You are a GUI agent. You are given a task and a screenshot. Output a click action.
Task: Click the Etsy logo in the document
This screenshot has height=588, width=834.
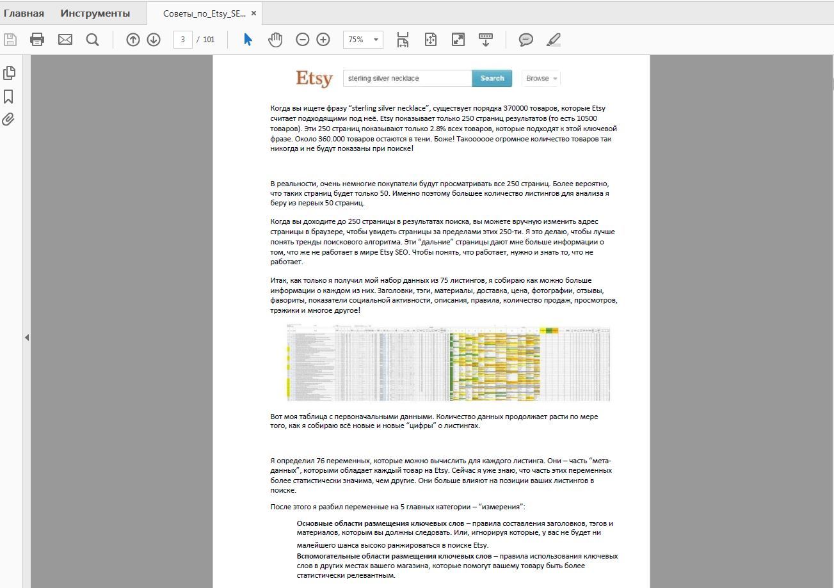pyautogui.click(x=314, y=78)
